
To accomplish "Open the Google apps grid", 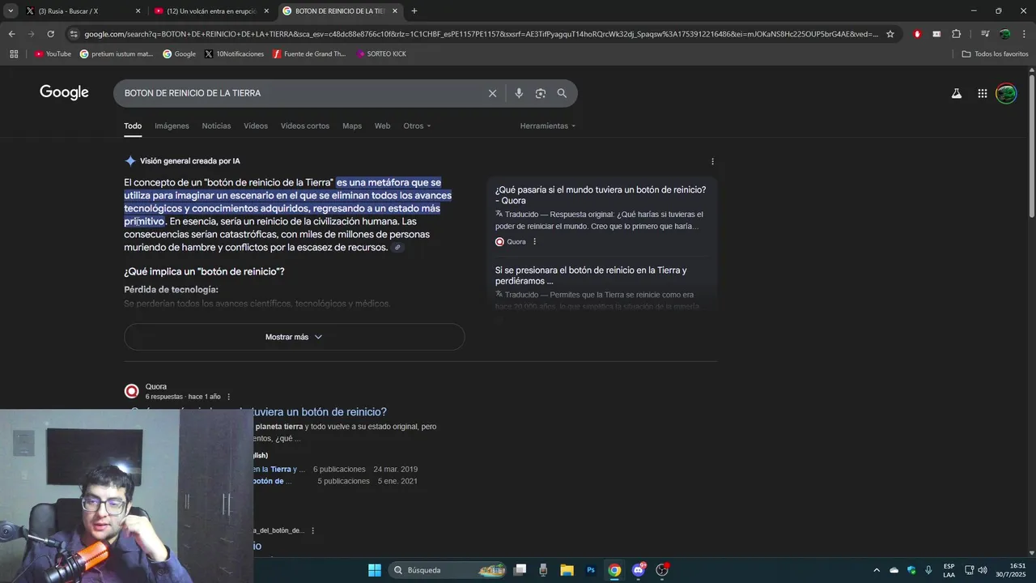I will click(x=982, y=93).
